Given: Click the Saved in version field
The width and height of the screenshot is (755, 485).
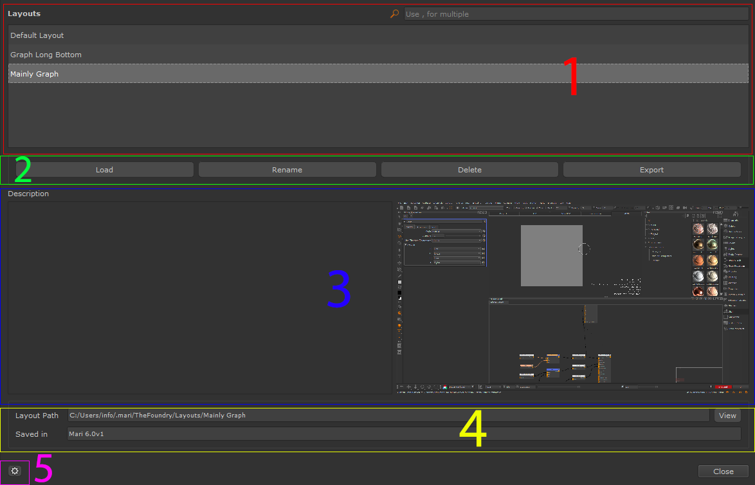Looking at the screenshot, I should tap(403, 434).
